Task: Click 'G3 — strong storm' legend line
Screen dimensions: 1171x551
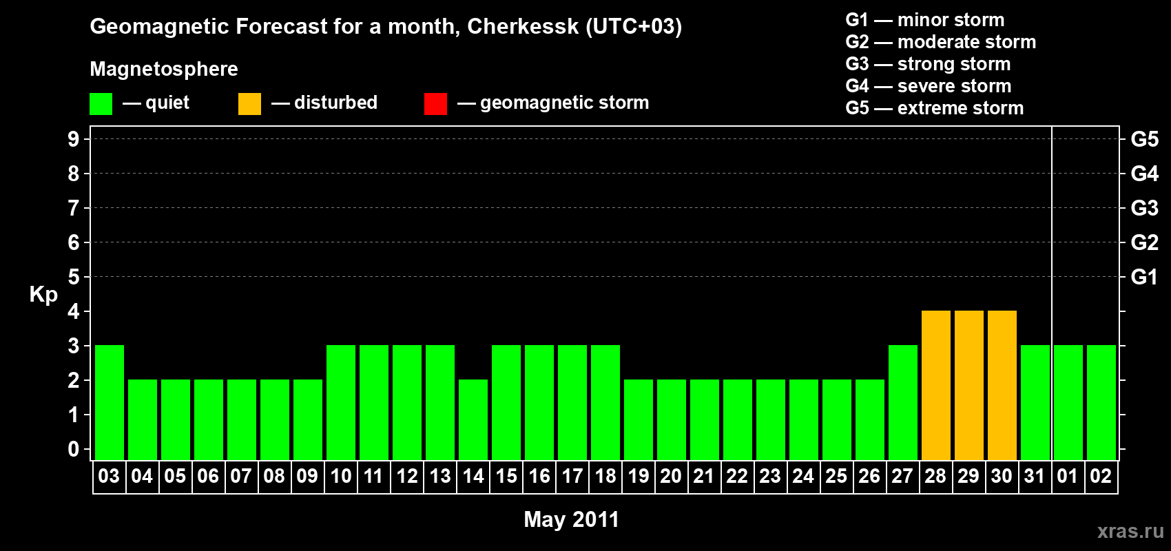Action: 928,64
